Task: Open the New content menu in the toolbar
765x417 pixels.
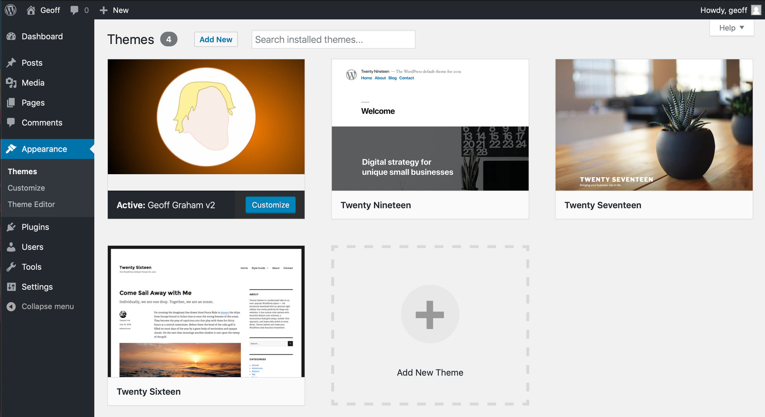Action: coord(114,10)
